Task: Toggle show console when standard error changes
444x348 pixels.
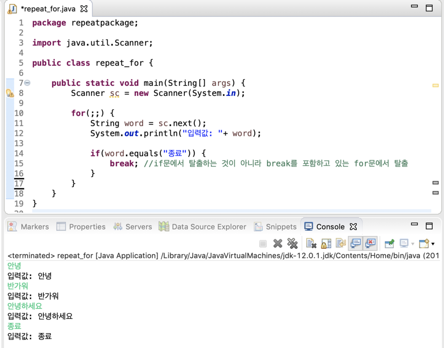Action: (x=370, y=243)
